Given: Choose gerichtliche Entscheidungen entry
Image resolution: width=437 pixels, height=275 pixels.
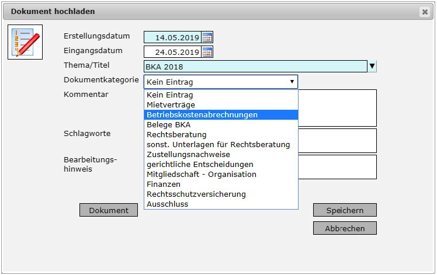Looking at the screenshot, I should 200,165.
